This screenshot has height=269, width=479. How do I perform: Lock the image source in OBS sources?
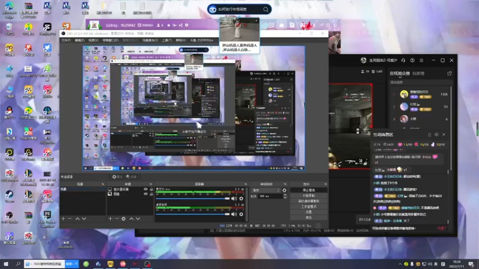151,194
